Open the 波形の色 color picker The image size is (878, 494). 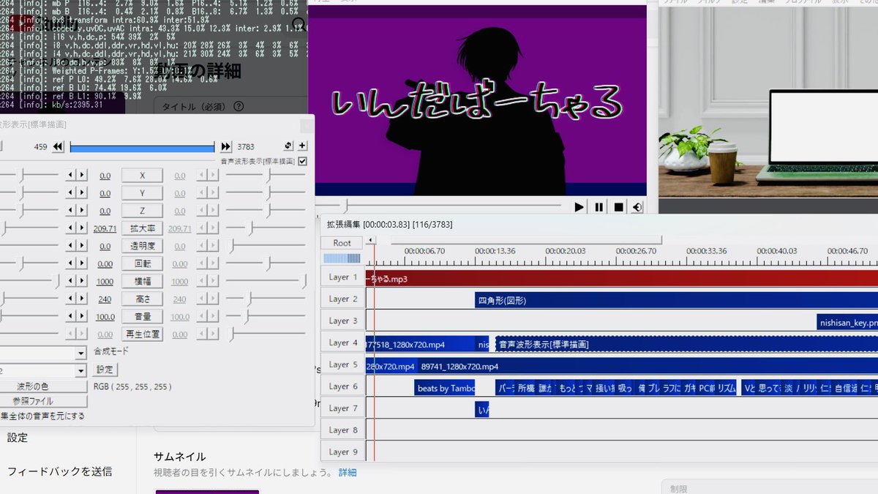(43, 386)
